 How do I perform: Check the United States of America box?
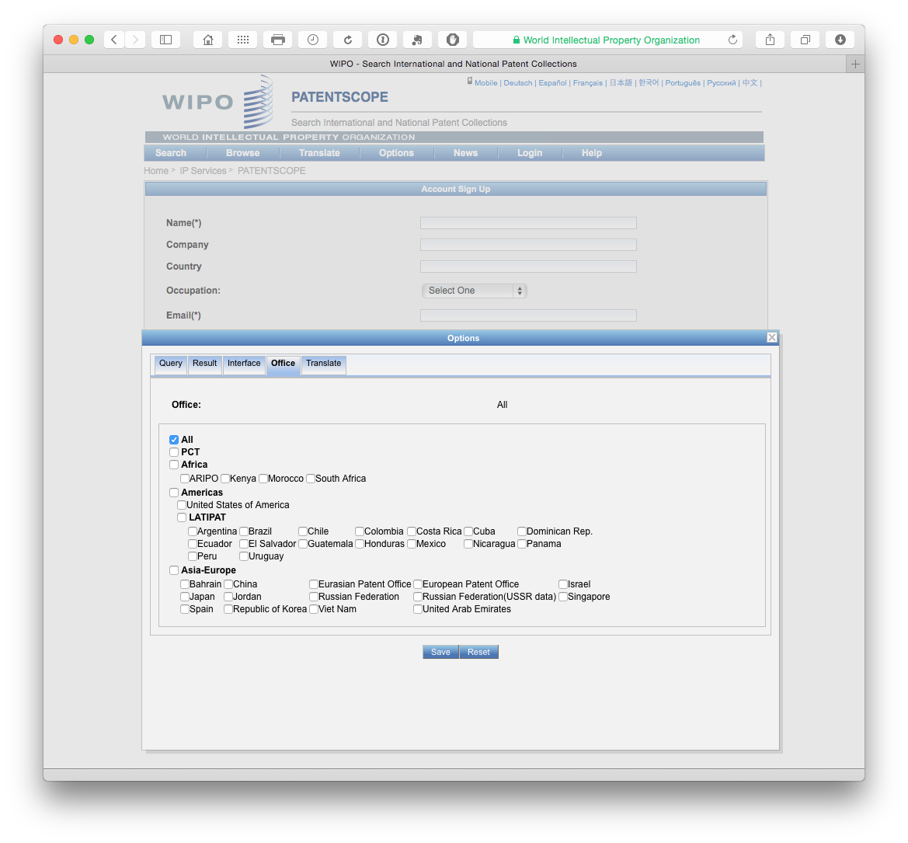182,505
